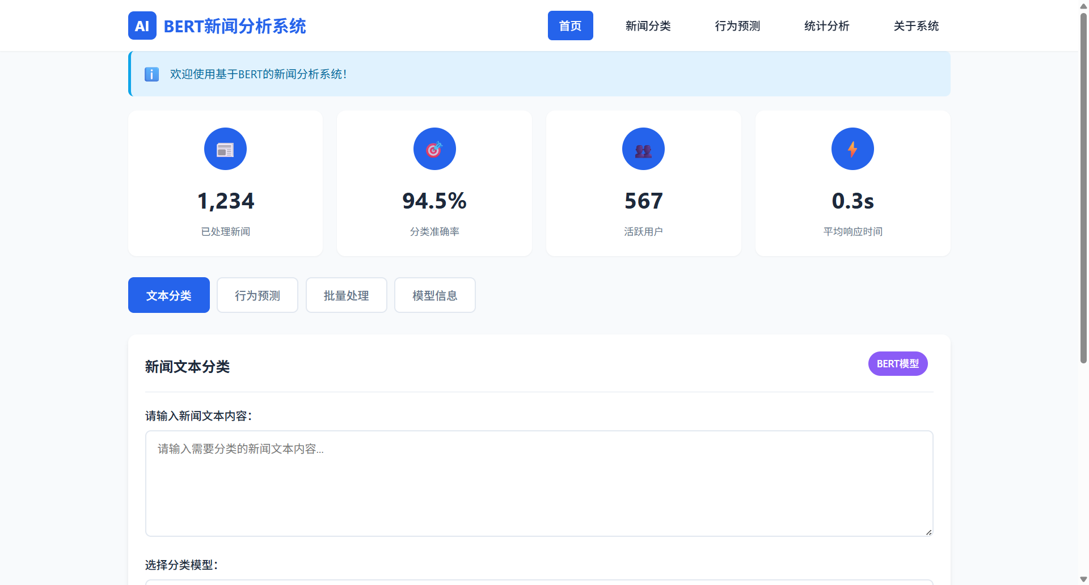Click the AI logo icon
This screenshot has width=1089, height=585.
pos(142,26)
